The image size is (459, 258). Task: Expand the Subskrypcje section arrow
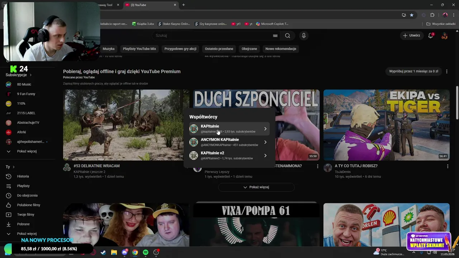coord(30,75)
